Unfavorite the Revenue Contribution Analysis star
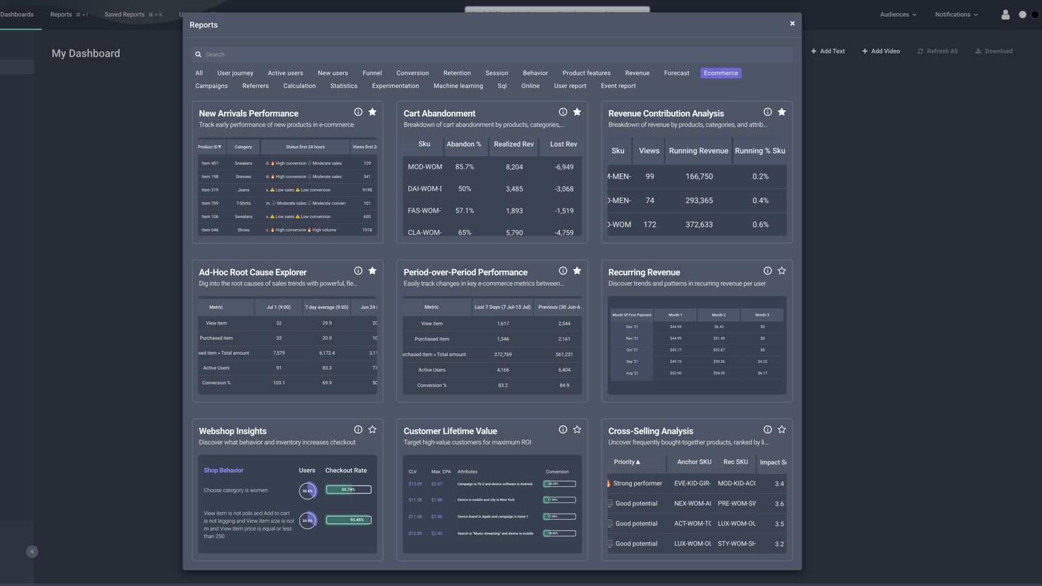The width and height of the screenshot is (1042, 586). (x=781, y=112)
